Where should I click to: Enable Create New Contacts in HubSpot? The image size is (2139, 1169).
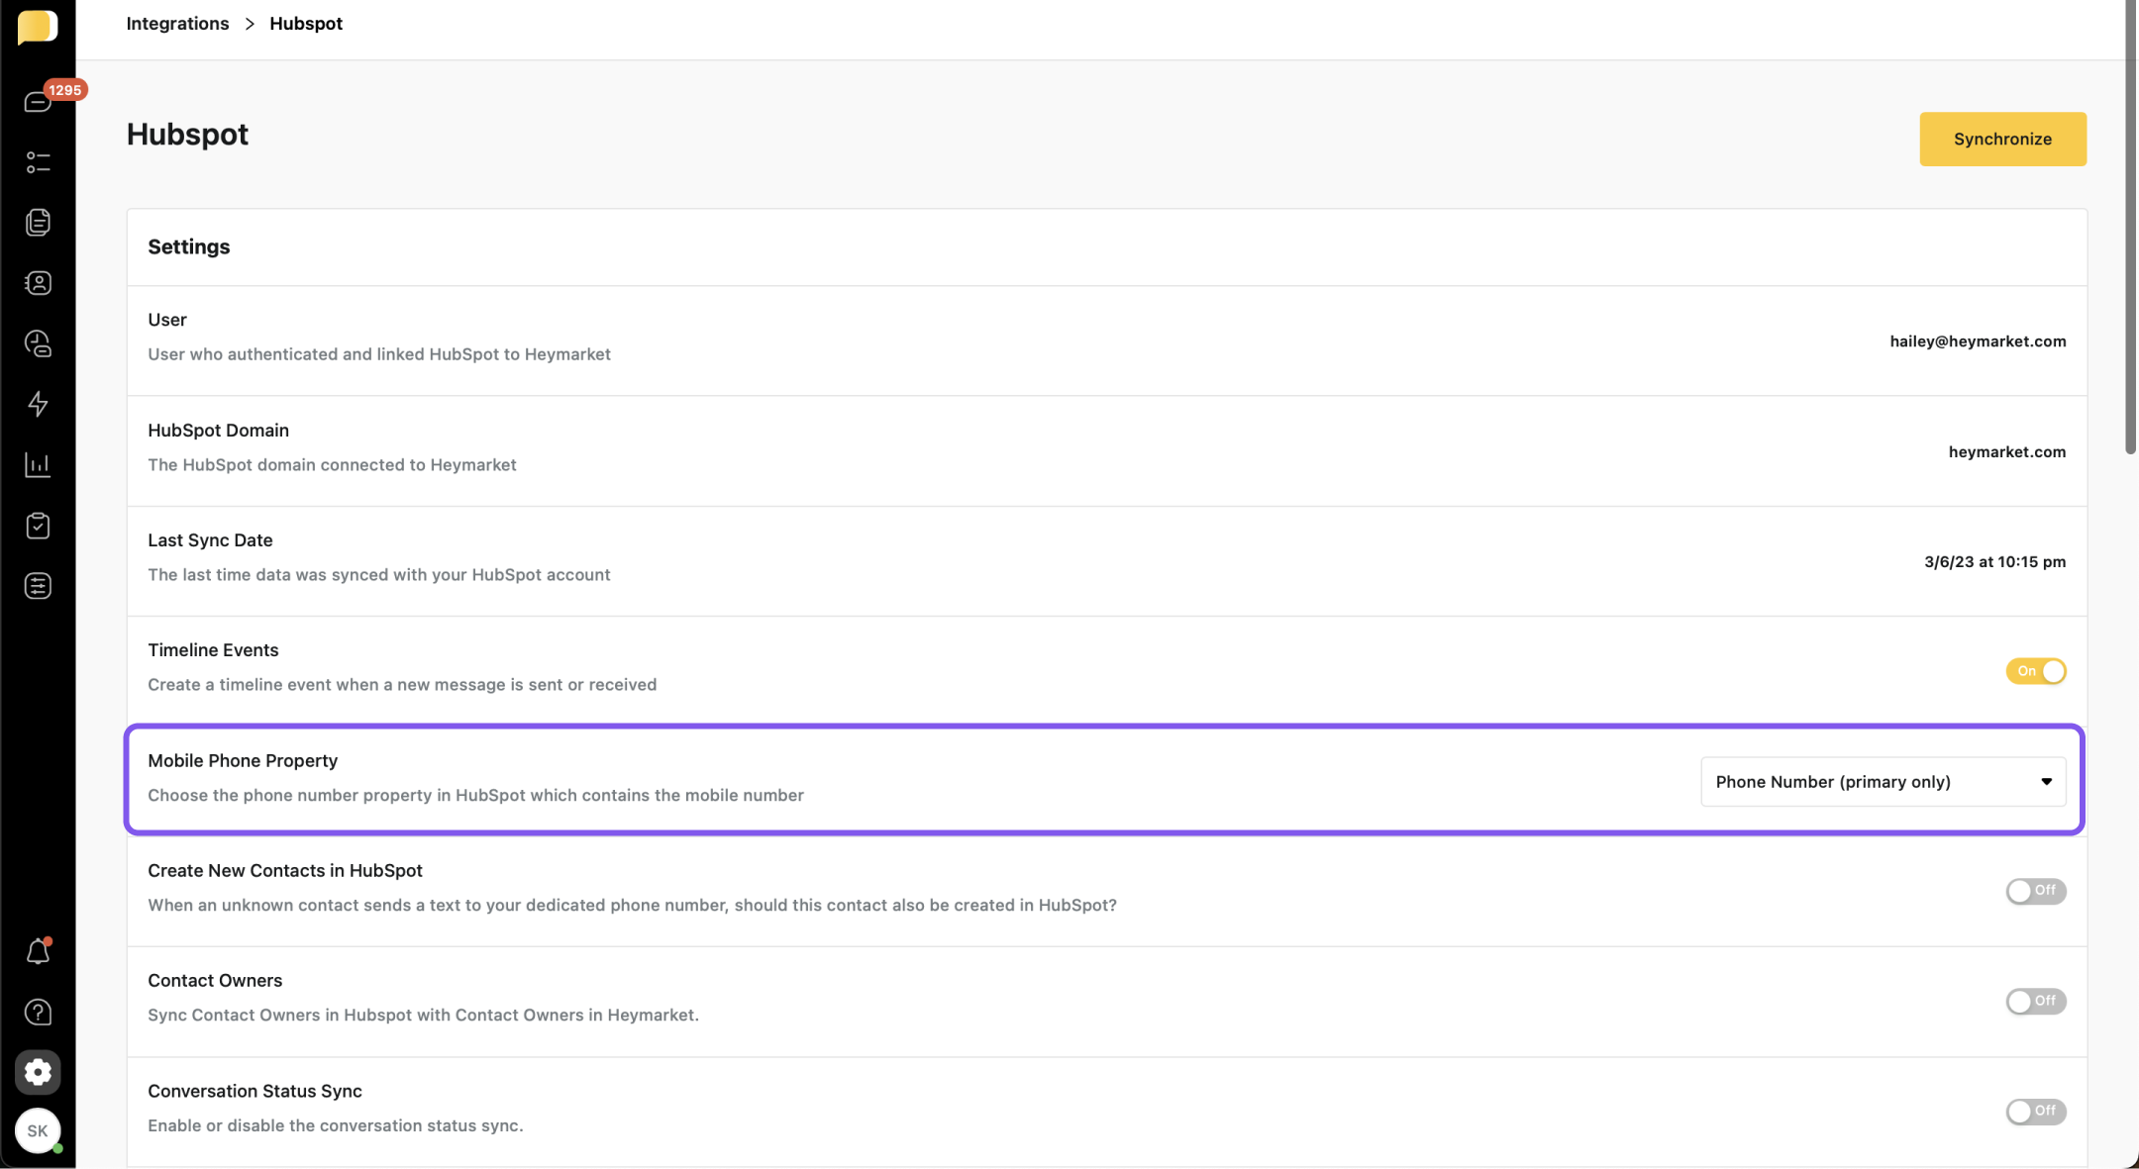click(2035, 891)
